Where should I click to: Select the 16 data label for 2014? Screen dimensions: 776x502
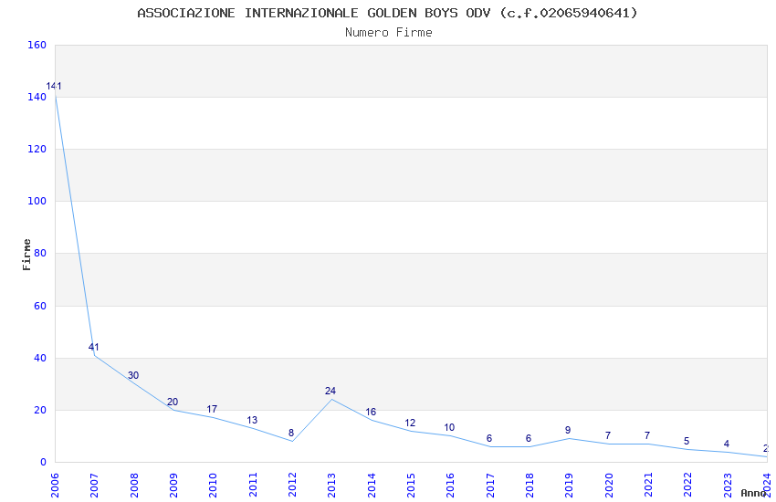click(371, 412)
